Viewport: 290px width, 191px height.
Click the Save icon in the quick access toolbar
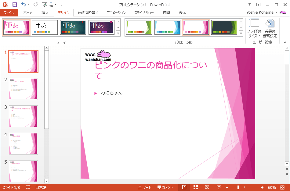click(x=15, y=5)
